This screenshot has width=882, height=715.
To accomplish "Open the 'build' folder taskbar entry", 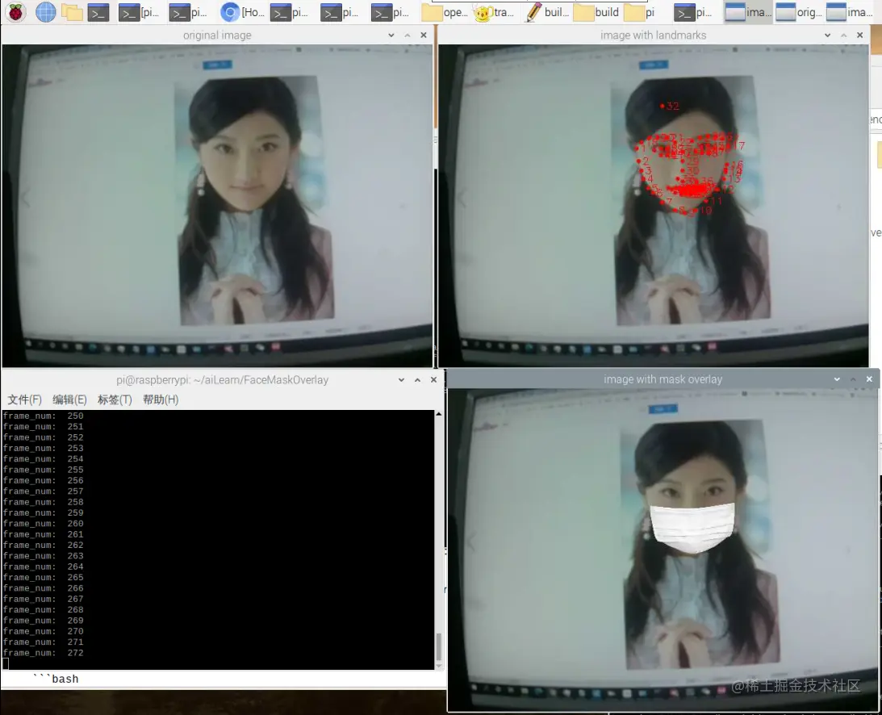I will pyautogui.click(x=596, y=12).
